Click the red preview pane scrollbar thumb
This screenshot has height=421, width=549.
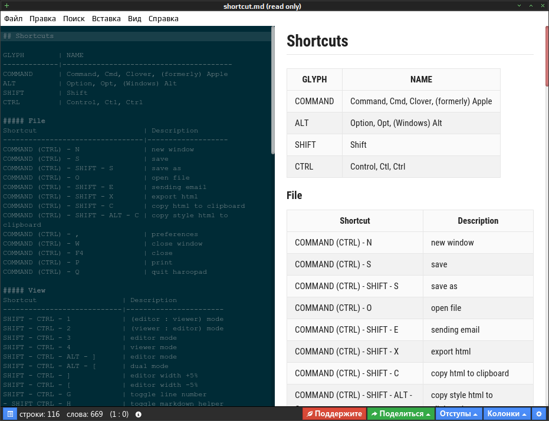tap(547, 56)
